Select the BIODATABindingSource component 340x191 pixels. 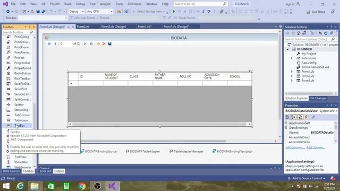pyautogui.click(x=98, y=151)
